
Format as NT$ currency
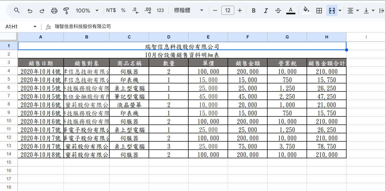[111, 10]
